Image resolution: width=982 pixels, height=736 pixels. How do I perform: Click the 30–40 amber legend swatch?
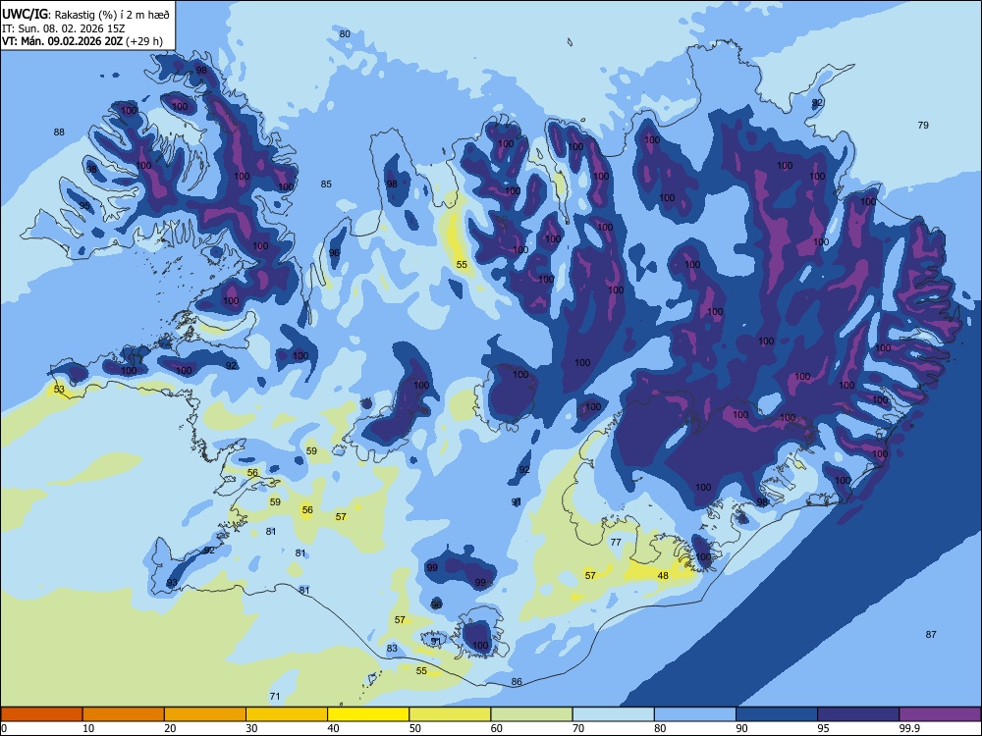[x=287, y=714]
